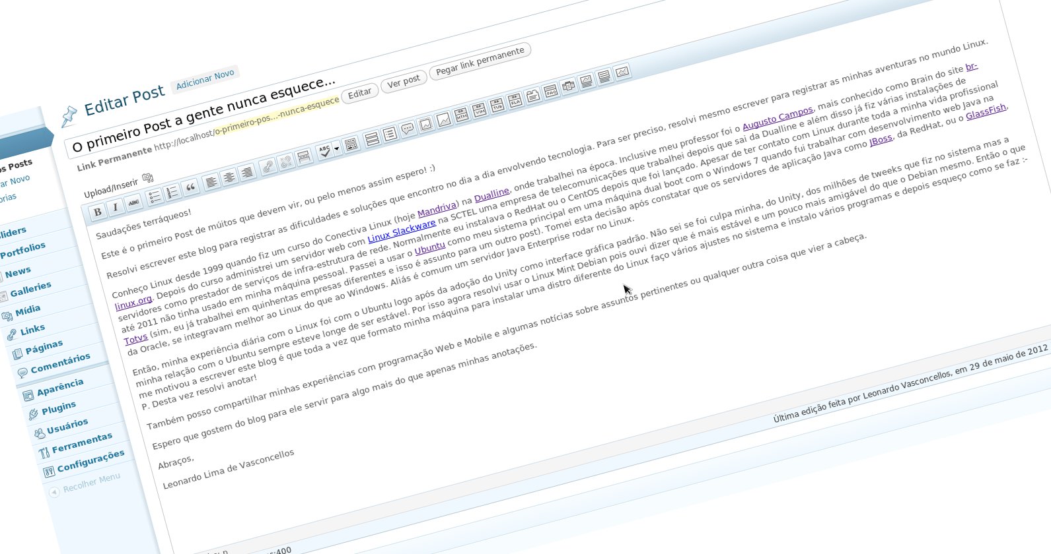Viewport: 1051px width, 554px height.
Task: Open the Usuários menu
Action: point(67,427)
